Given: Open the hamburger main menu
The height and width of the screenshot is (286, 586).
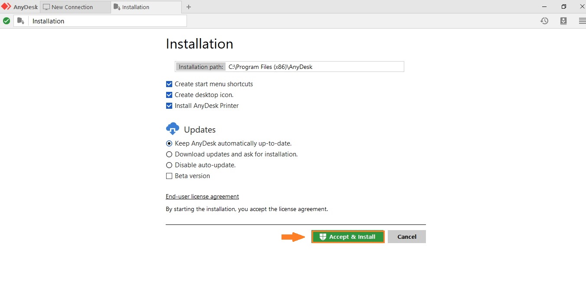Looking at the screenshot, I should (582, 21).
